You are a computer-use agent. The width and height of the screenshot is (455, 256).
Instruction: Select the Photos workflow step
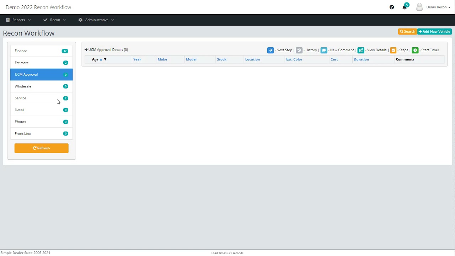pos(42,122)
